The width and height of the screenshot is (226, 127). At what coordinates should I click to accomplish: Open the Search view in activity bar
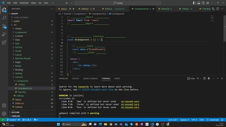4,18
